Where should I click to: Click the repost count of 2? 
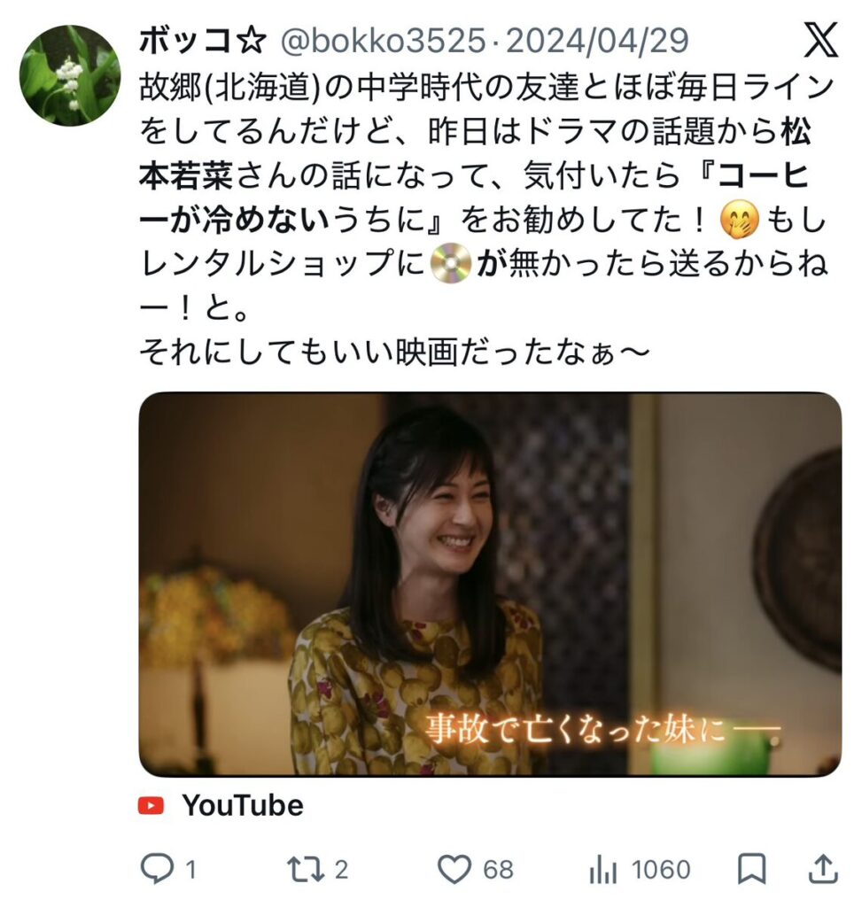pyautogui.click(x=341, y=870)
